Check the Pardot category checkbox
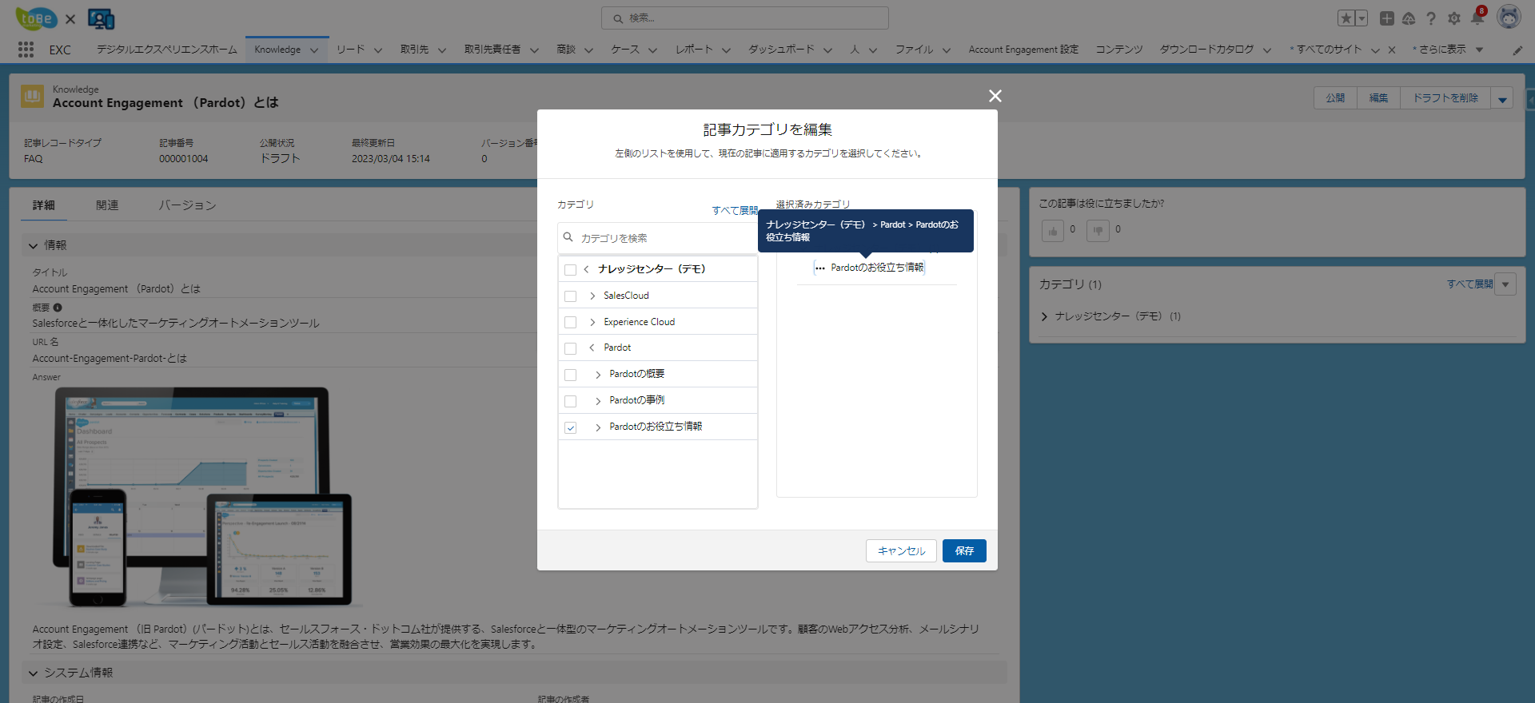This screenshot has width=1535, height=703. pos(570,349)
